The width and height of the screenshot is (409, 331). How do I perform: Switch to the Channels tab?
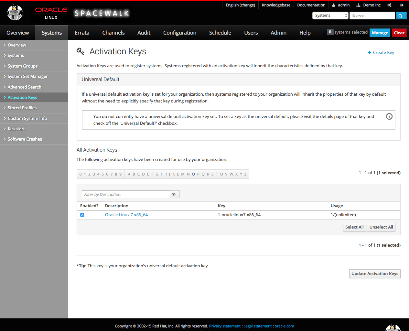(x=113, y=33)
